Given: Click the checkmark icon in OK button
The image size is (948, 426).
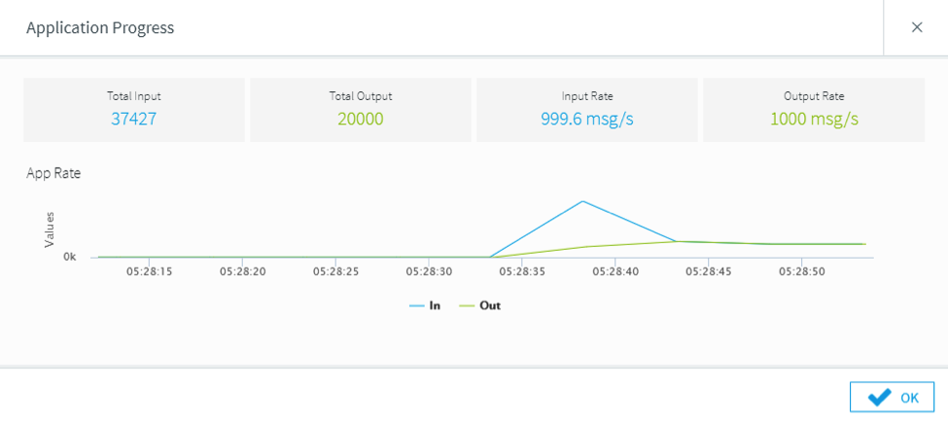Looking at the screenshot, I should (879, 397).
